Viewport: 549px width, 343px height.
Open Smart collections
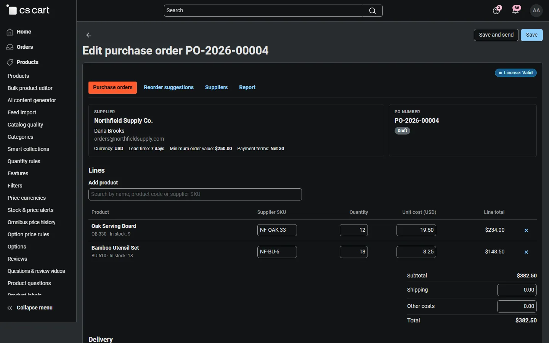coord(28,149)
